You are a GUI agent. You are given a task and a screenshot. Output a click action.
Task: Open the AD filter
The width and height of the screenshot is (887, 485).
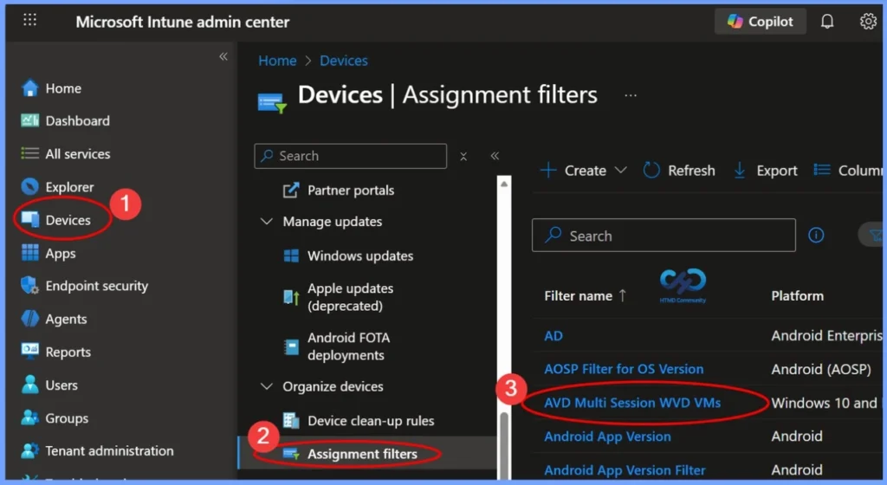point(554,336)
